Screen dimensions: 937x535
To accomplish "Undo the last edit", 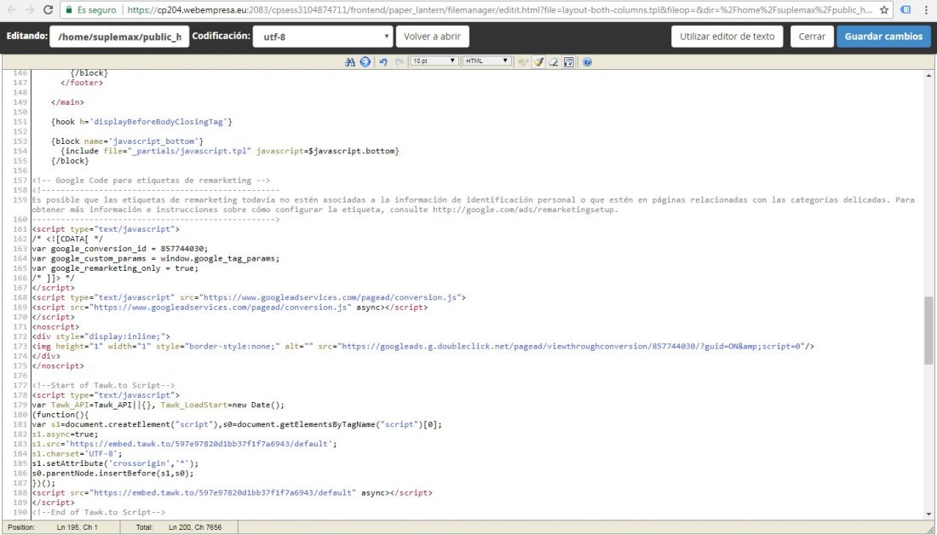I will click(x=383, y=61).
